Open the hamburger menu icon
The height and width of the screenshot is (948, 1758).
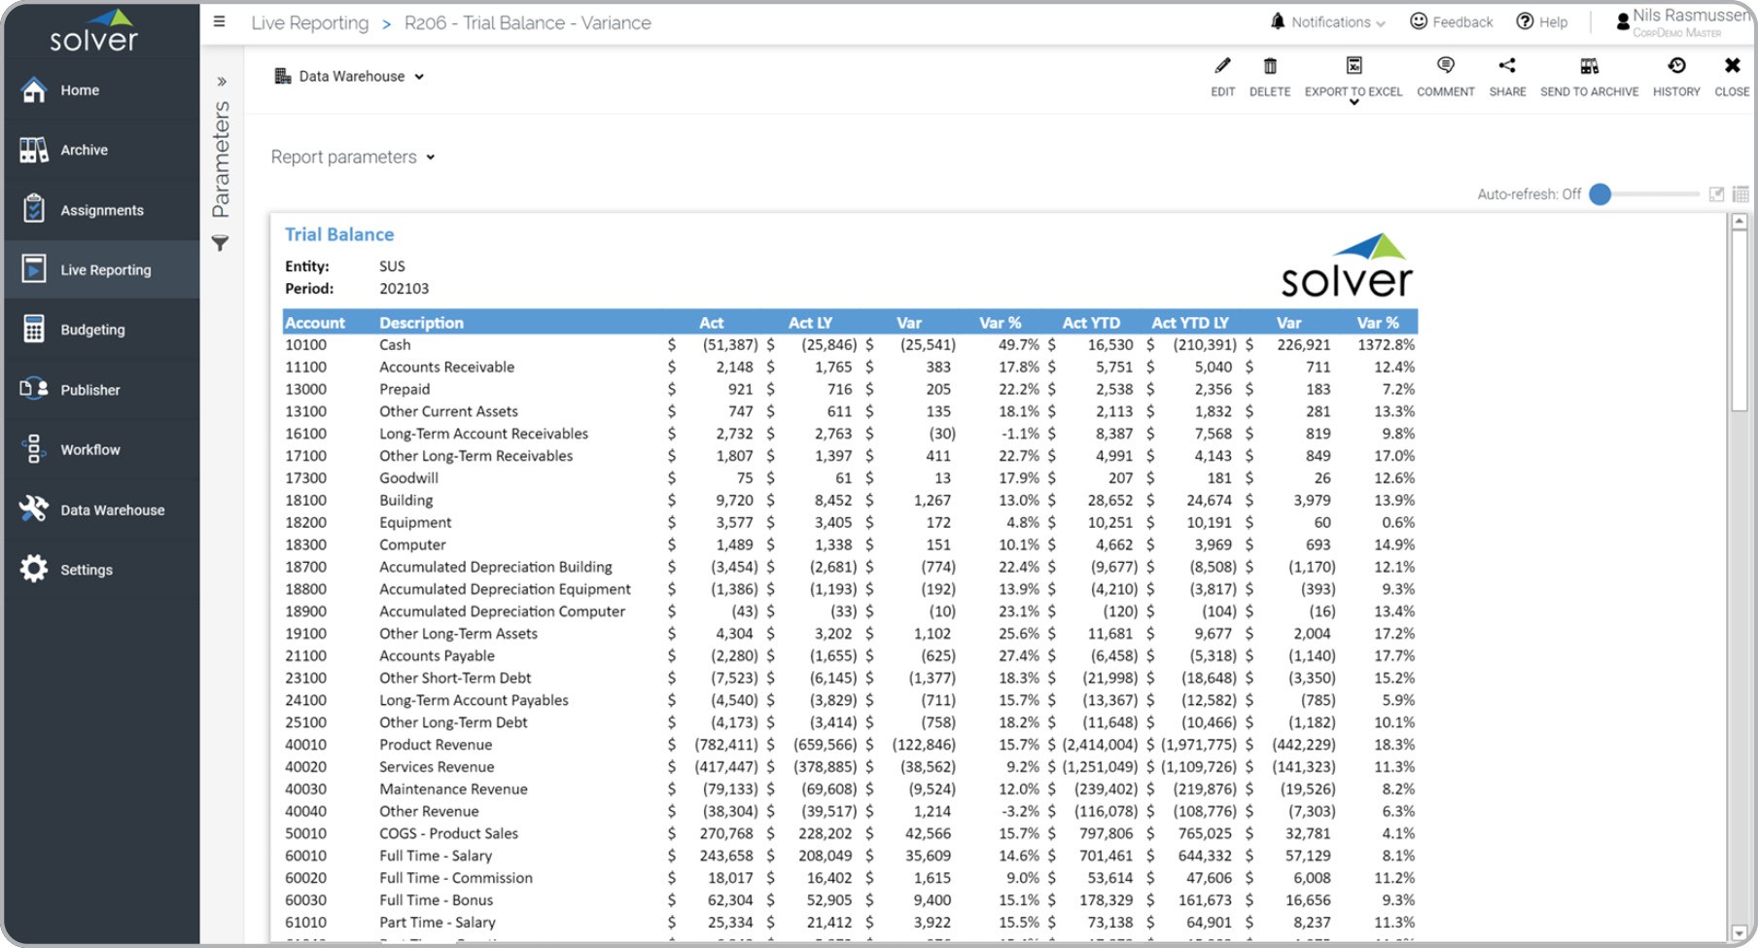coord(220,21)
